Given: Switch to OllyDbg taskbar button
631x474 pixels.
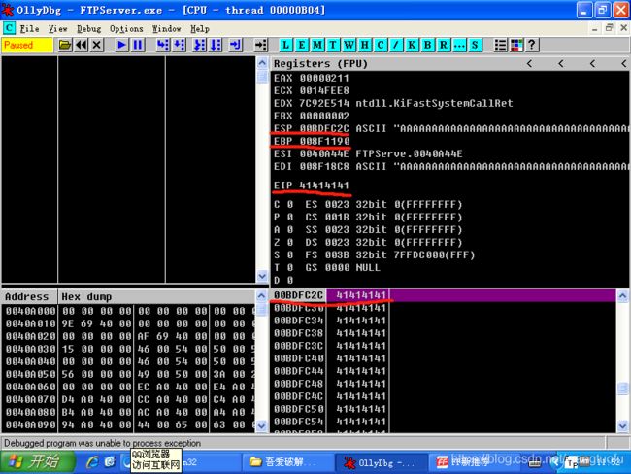Looking at the screenshot, I should click(380, 462).
